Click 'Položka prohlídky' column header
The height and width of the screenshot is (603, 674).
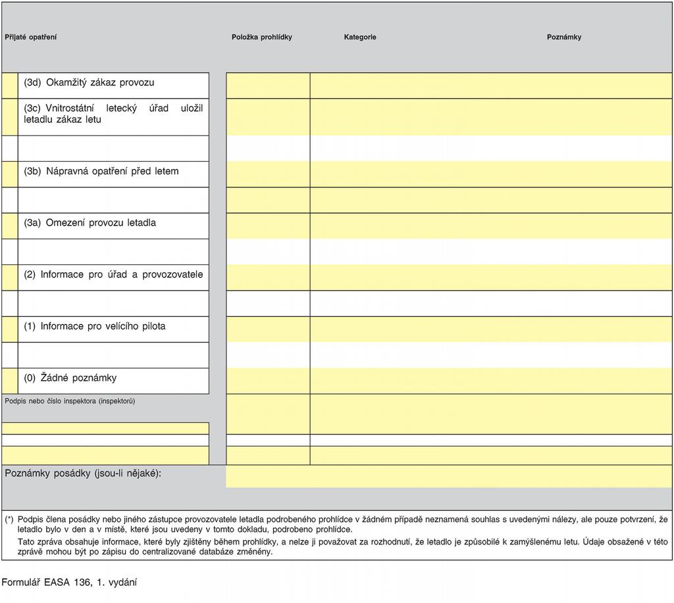point(262,37)
